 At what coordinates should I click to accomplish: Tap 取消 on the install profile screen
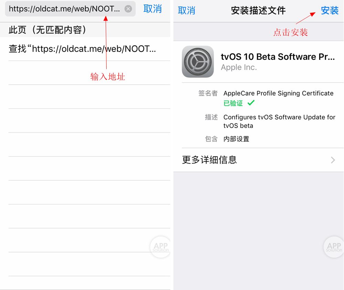(187, 11)
